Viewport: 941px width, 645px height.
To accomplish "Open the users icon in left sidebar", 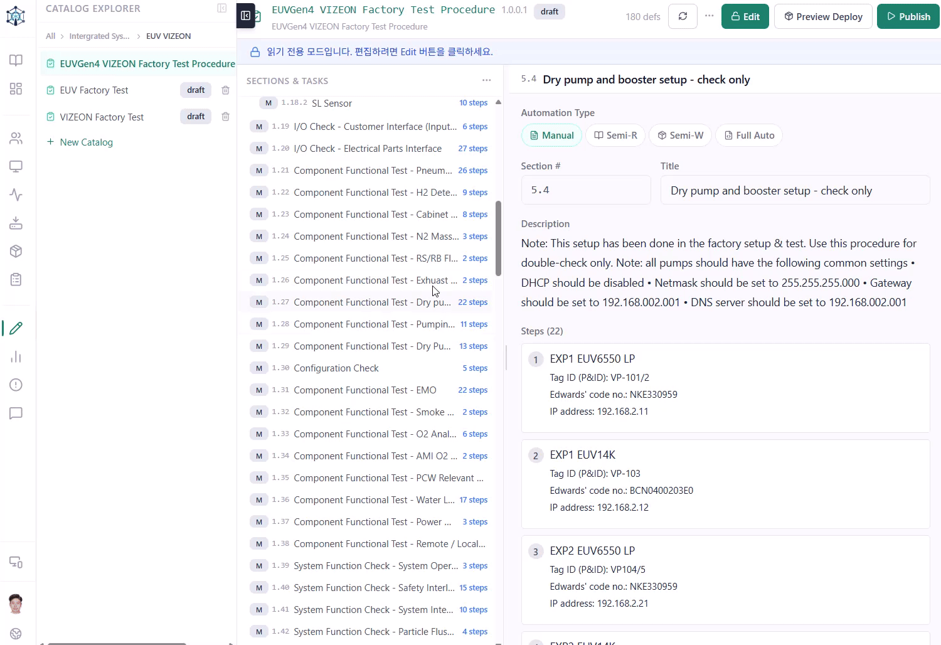I will 16,139.
